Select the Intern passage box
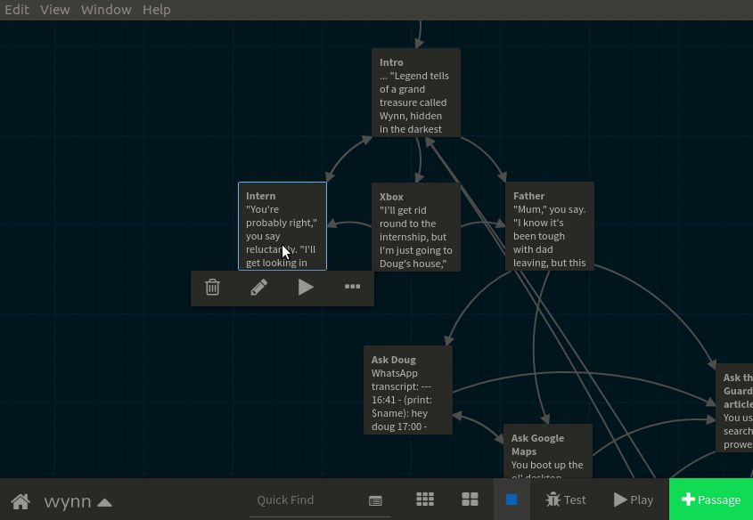 (282, 226)
